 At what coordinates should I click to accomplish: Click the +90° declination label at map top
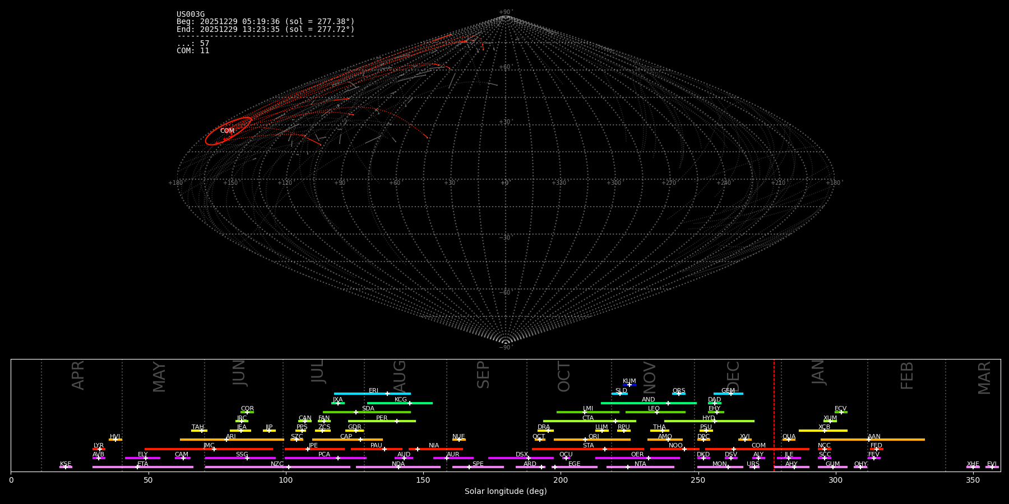pos(506,12)
